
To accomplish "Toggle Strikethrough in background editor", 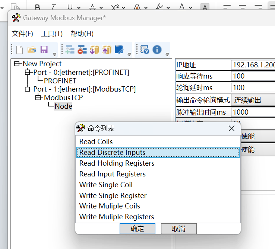I will [x=92, y=7].
